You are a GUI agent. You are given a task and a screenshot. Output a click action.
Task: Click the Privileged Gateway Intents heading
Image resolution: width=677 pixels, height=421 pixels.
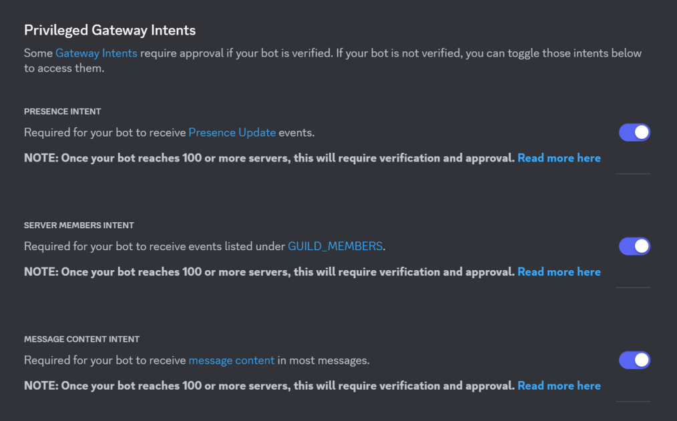[x=109, y=30]
